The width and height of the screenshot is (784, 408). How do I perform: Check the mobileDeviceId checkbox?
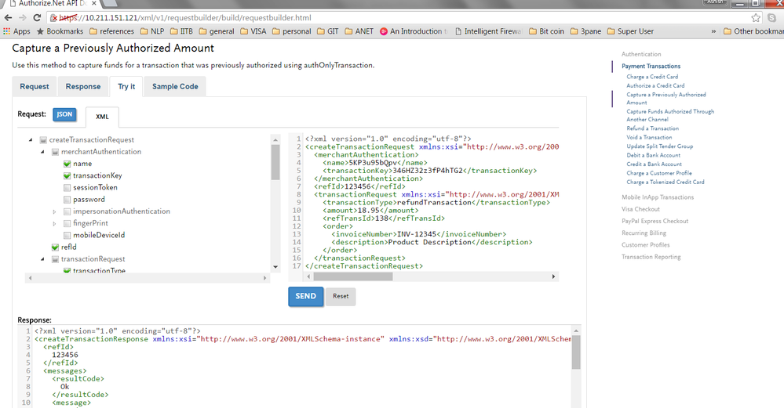[67, 235]
